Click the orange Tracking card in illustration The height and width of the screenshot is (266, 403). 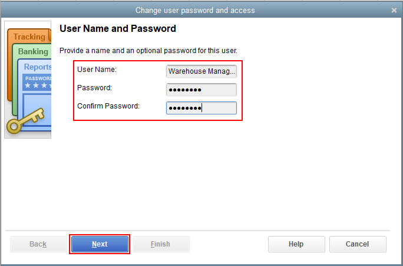point(28,37)
